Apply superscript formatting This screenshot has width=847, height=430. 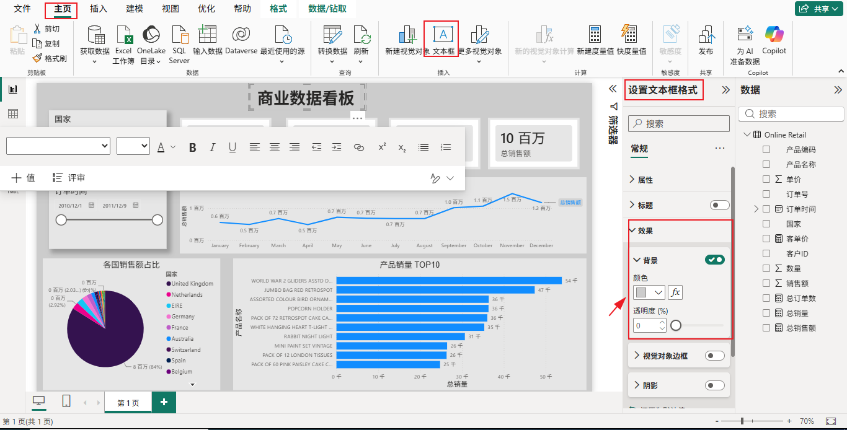click(382, 147)
